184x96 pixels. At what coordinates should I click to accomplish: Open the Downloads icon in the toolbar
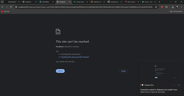(173, 7)
